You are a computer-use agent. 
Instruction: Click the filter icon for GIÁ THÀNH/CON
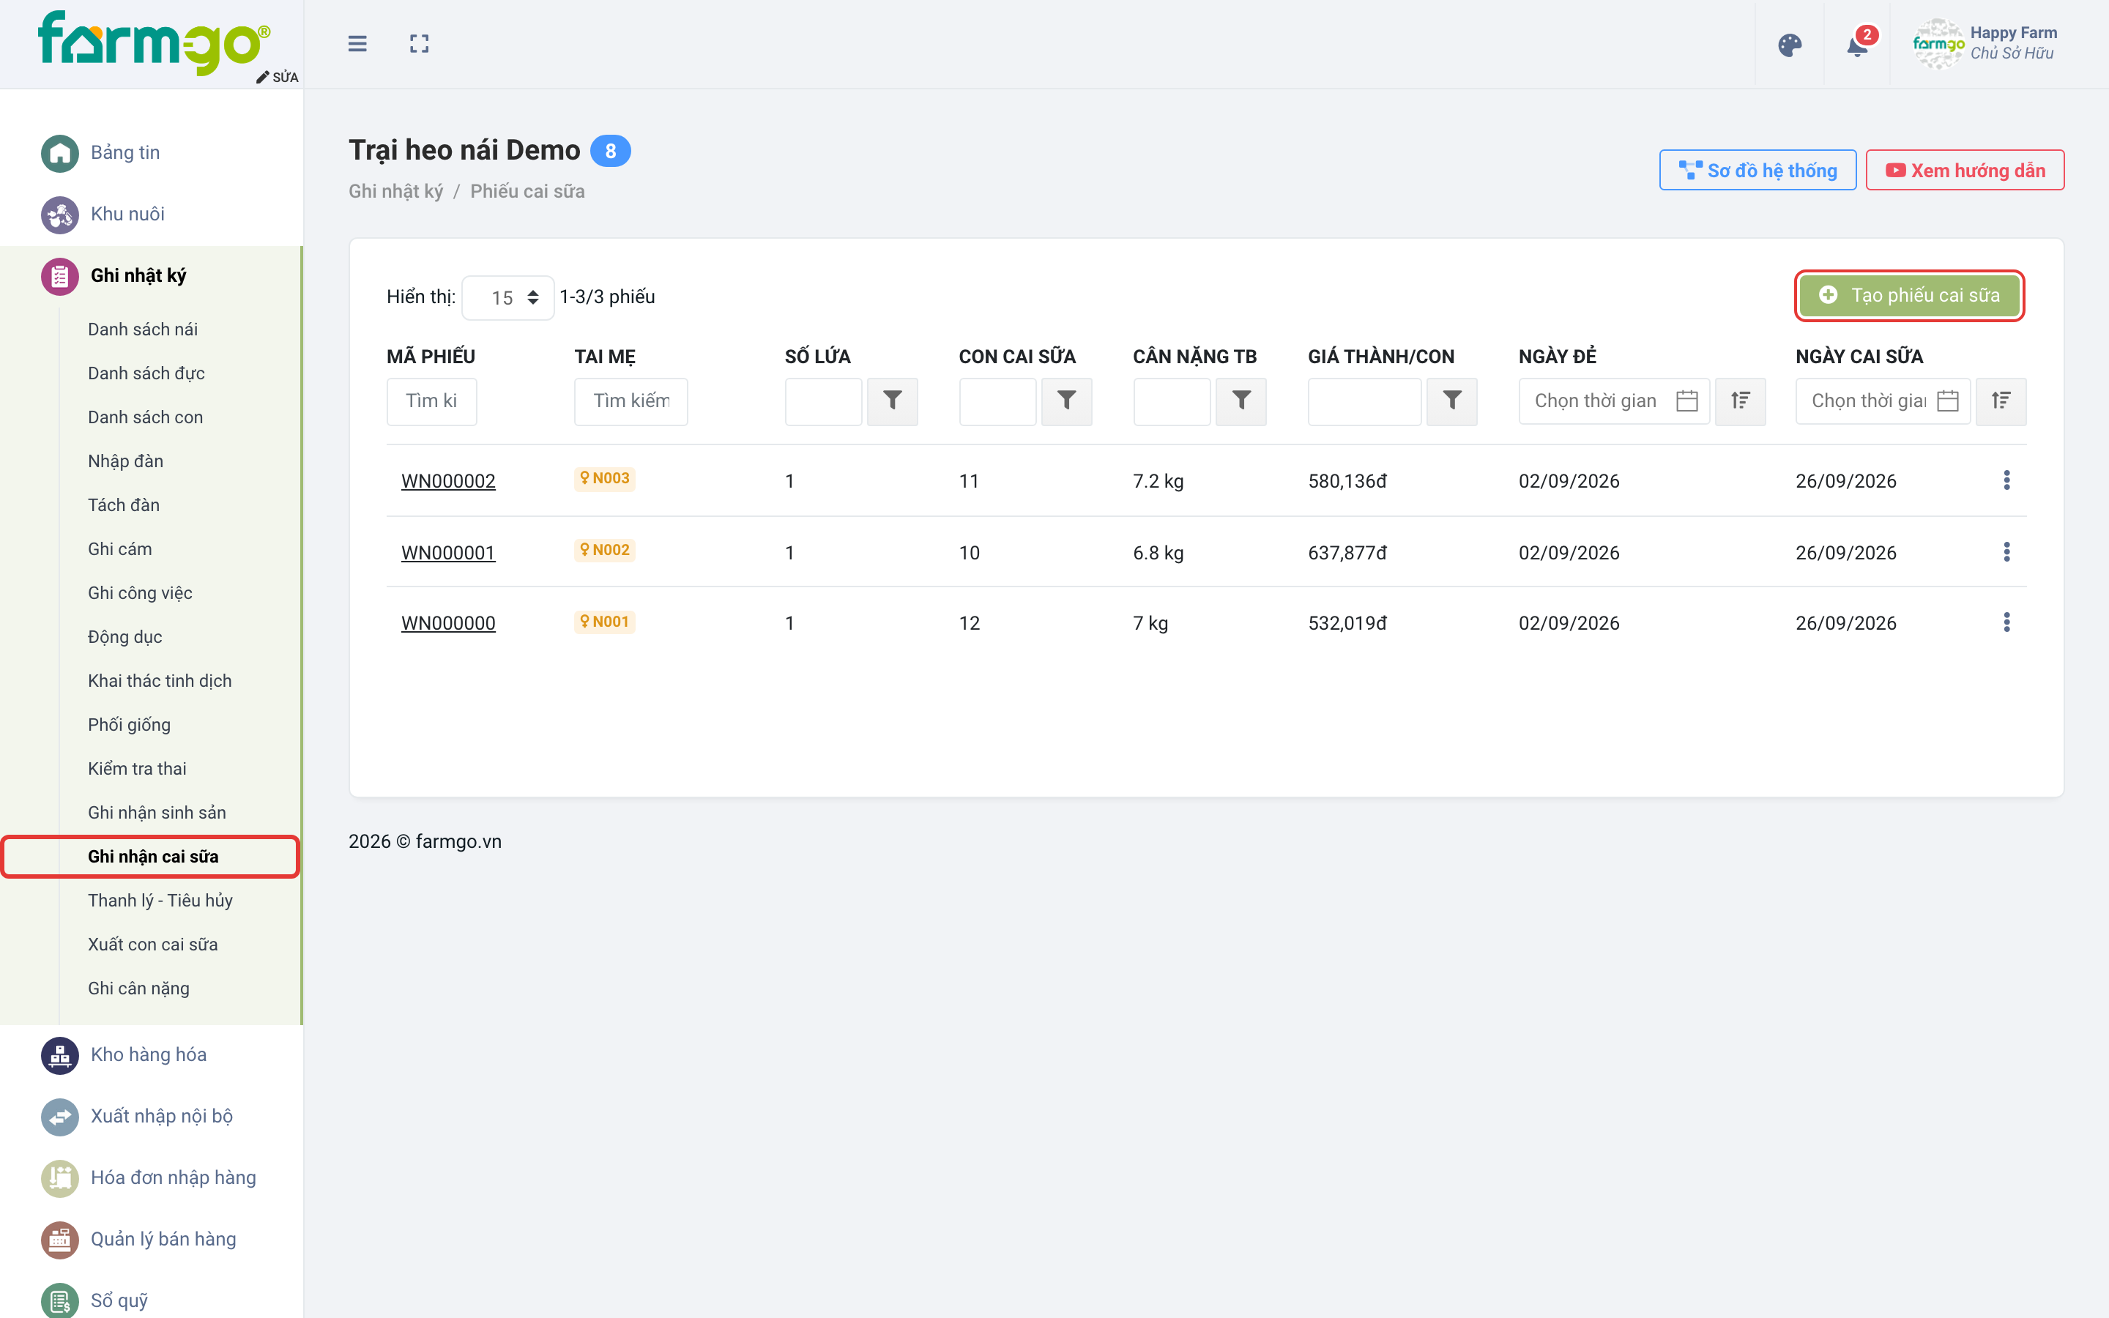pos(1452,401)
